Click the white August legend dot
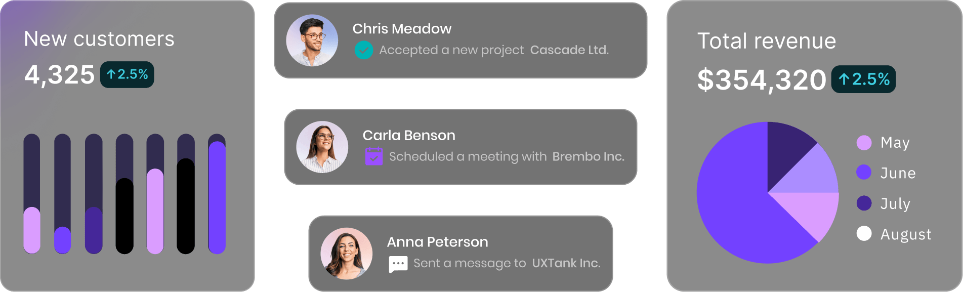Viewport: 963px width, 292px height. 864,233
